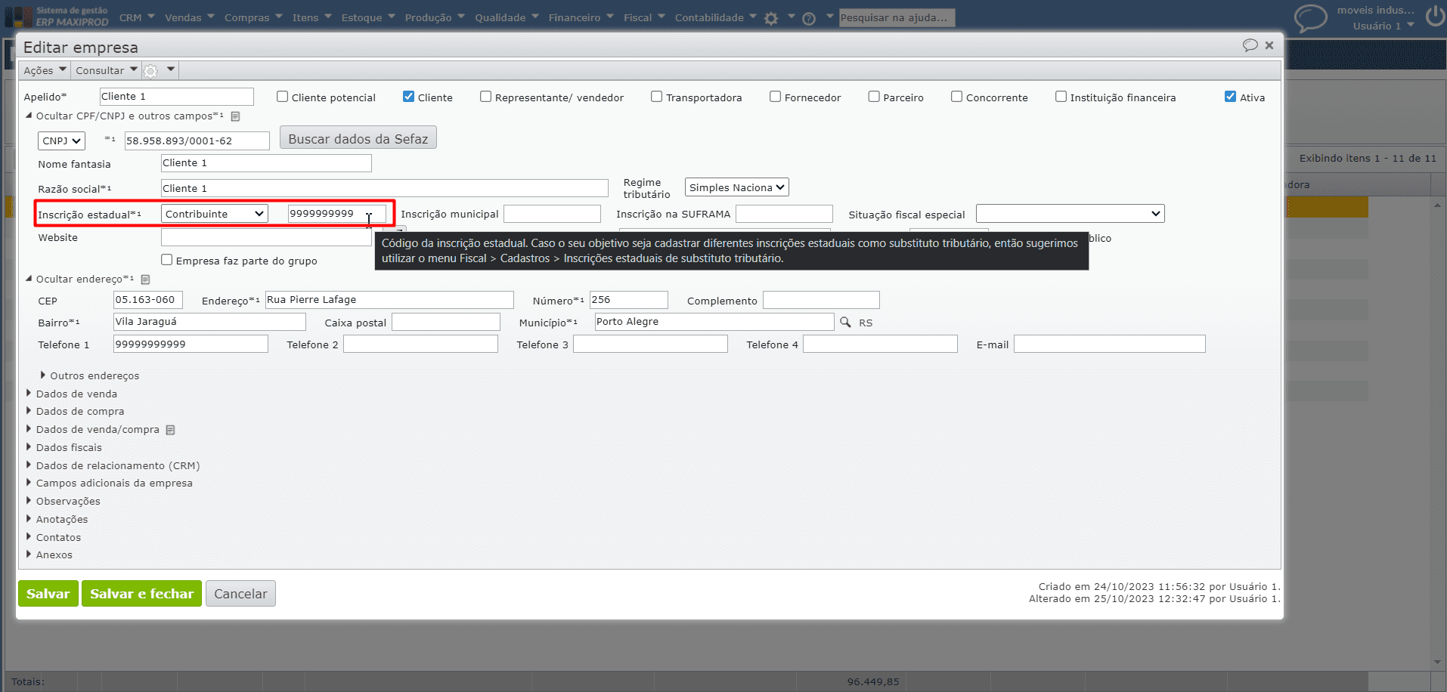The height and width of the screenshot is (692, 1447).
Task: Open the Compras menu
Action: coord(253,17)
